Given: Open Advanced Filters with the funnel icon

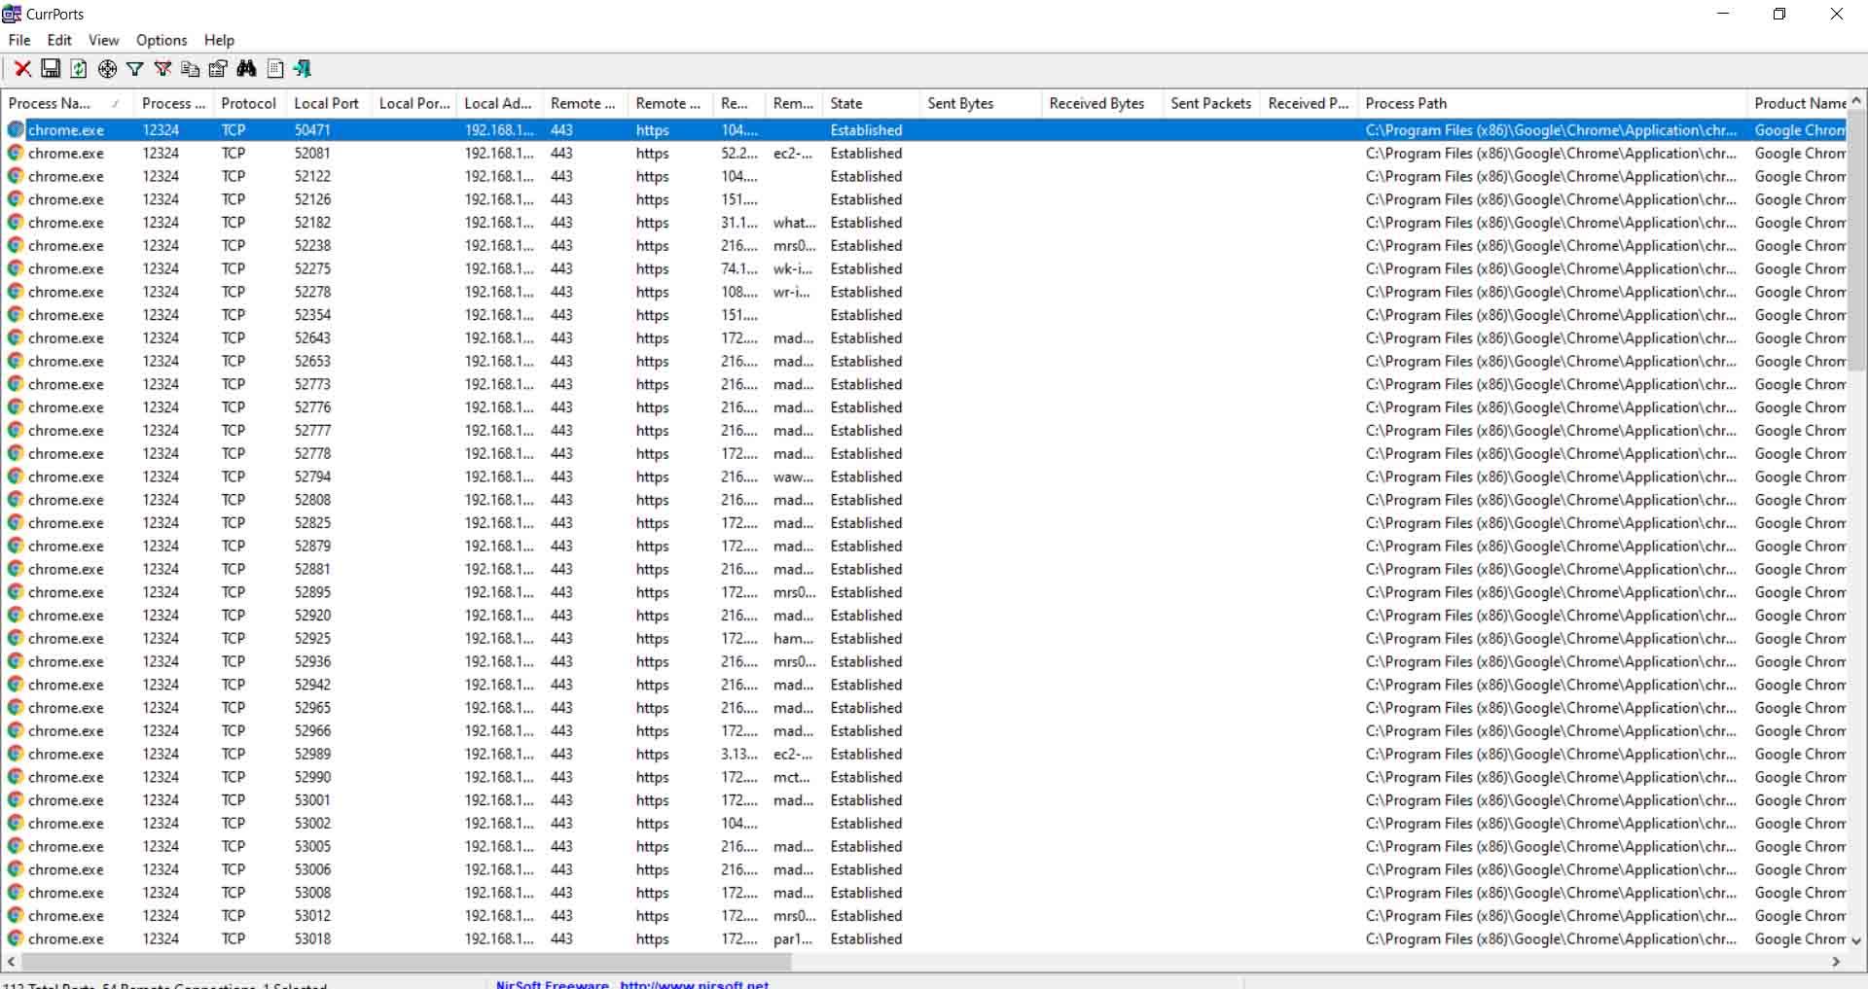Looking at the screenshot, I should point(135,68).
